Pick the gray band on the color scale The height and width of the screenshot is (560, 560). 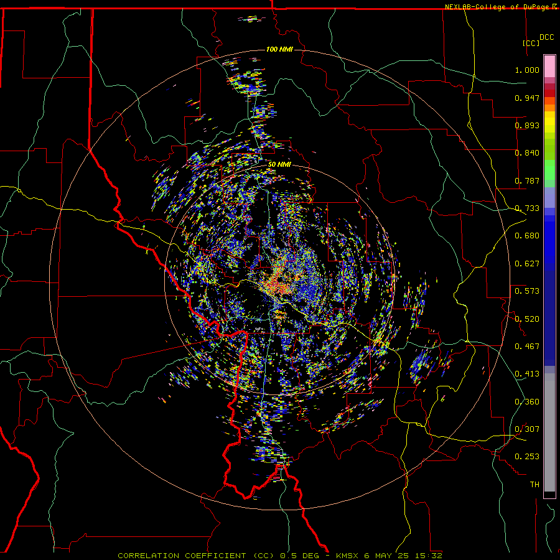pyautogui.click(x=549, y=432)
